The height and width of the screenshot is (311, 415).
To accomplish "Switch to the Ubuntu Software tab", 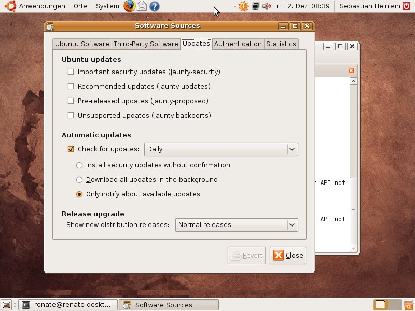I will point(82,44).
